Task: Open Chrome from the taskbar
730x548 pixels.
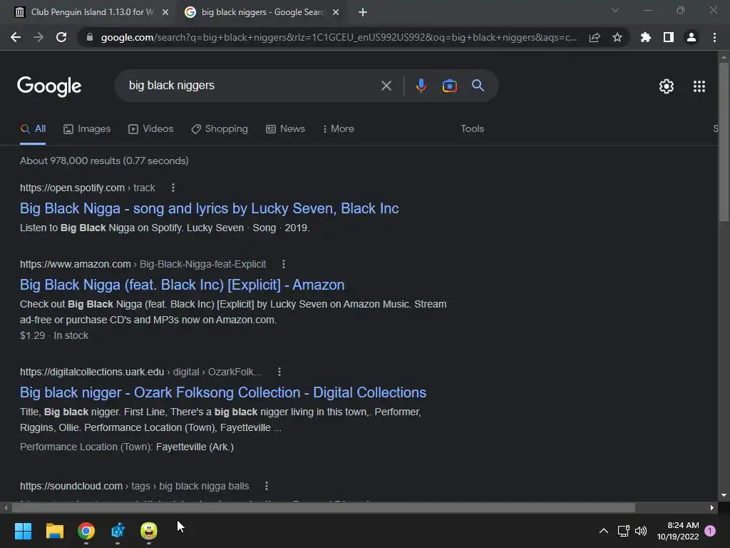Action: pos(86,531)
